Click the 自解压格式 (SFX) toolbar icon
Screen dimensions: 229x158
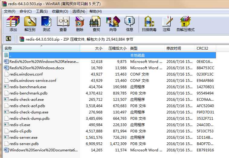(185, 21)
